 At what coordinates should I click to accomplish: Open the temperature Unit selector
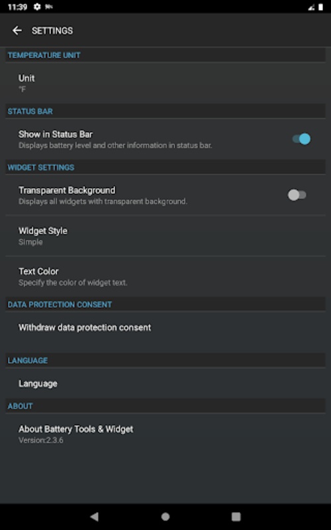pos(165,83)
